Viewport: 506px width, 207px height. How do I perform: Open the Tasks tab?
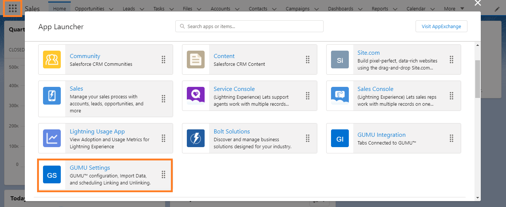[159, 9]
